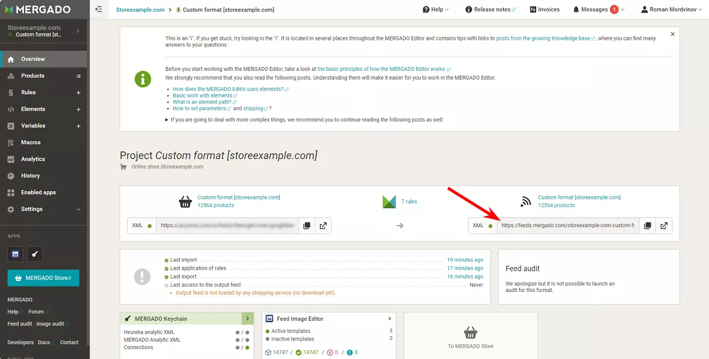Open the Forum link in sidebar
Image resolution: width=709 pixels, height=359 pixels.
tap(38, 312)
